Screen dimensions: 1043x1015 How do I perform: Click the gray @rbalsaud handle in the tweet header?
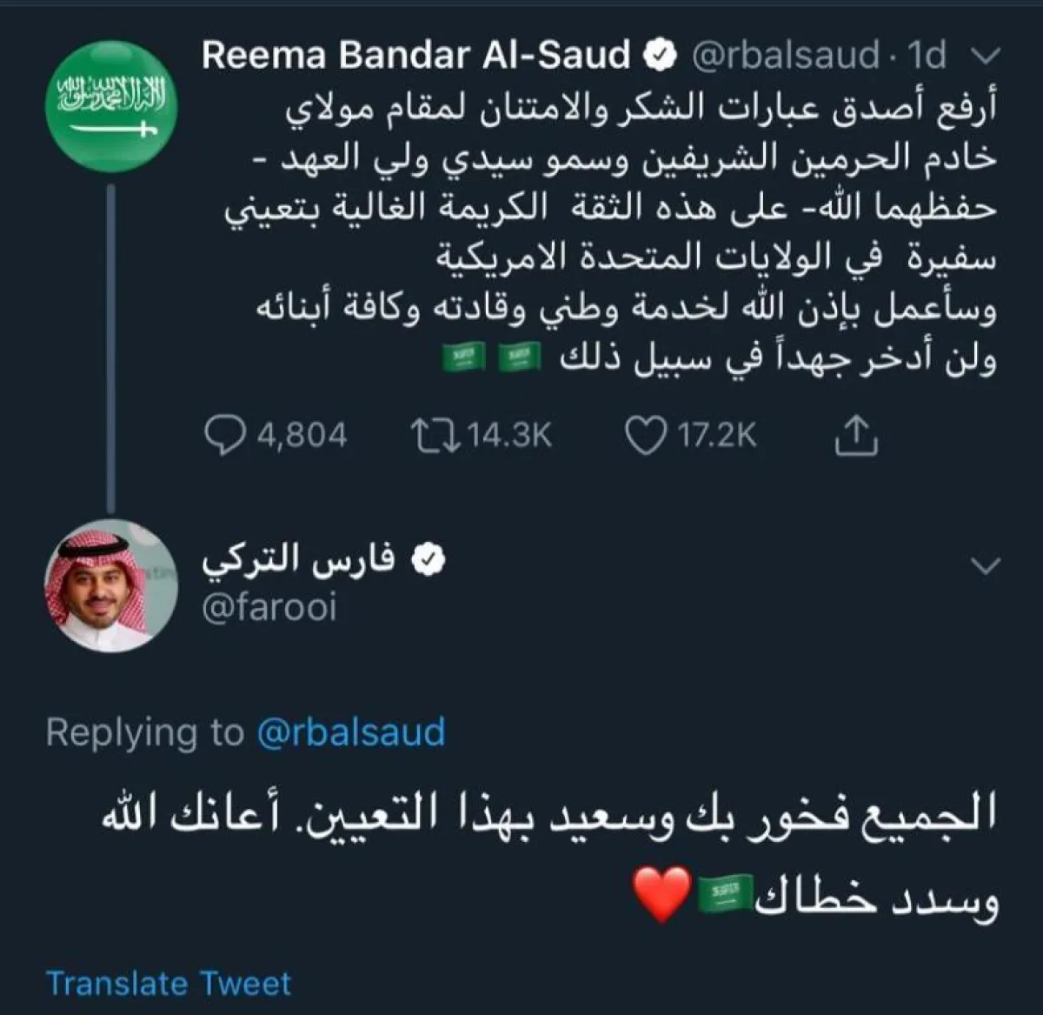[x=785, y=56]
